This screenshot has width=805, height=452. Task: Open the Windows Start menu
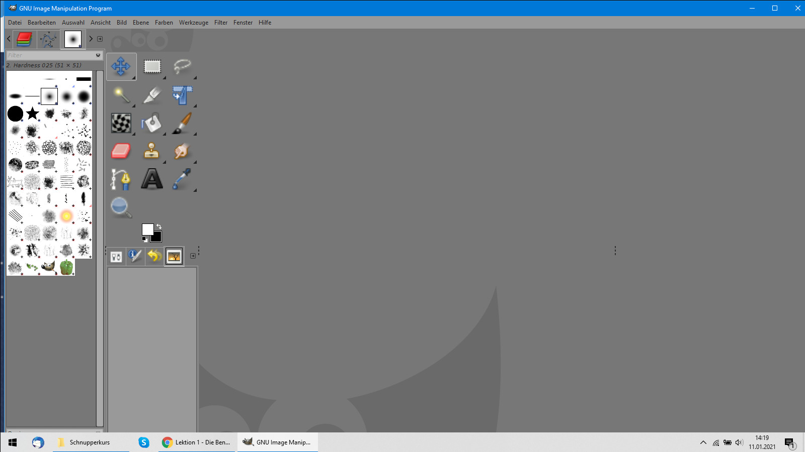tap(13, 442)
